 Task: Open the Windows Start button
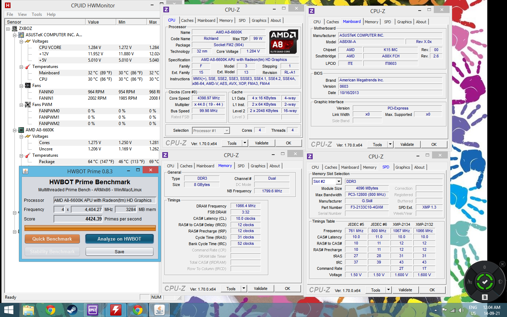pos(8,310)
